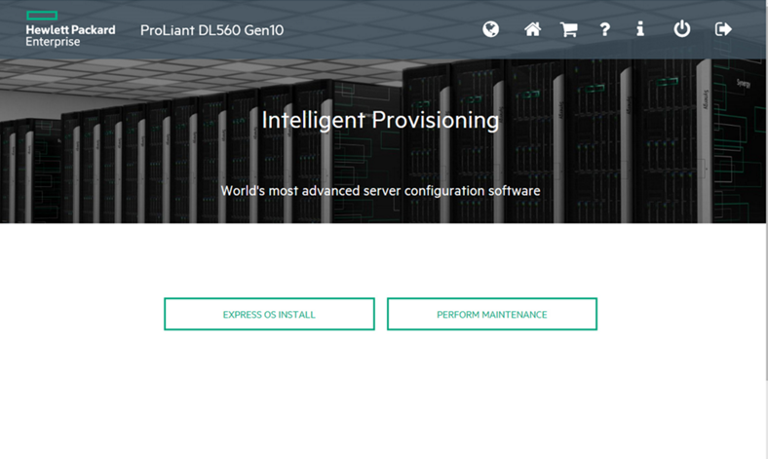Click the ProLiant DL560 Gen10 title
The width and height of the screenshot is (768, 459).
point(212,30)
